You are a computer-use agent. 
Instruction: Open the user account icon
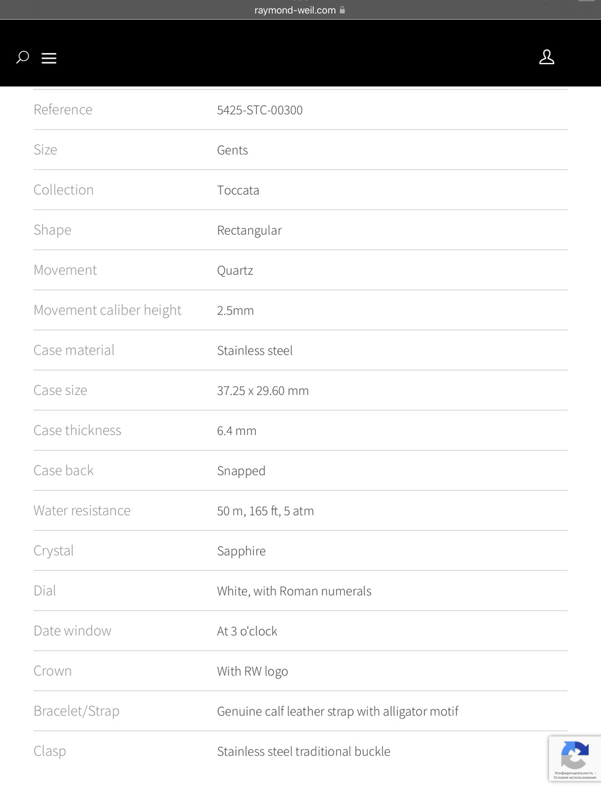(x=547, y=57)
